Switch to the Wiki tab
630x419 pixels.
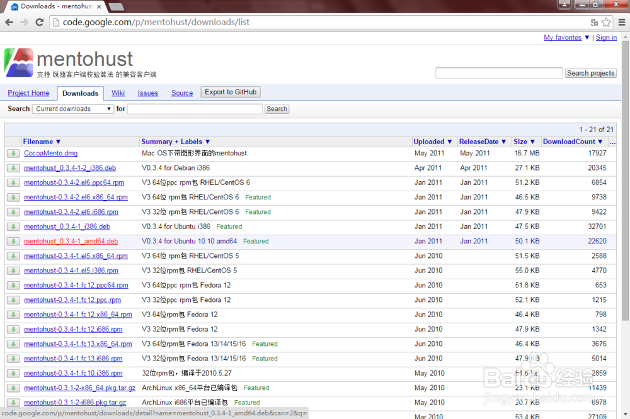(x=118, y=92)
